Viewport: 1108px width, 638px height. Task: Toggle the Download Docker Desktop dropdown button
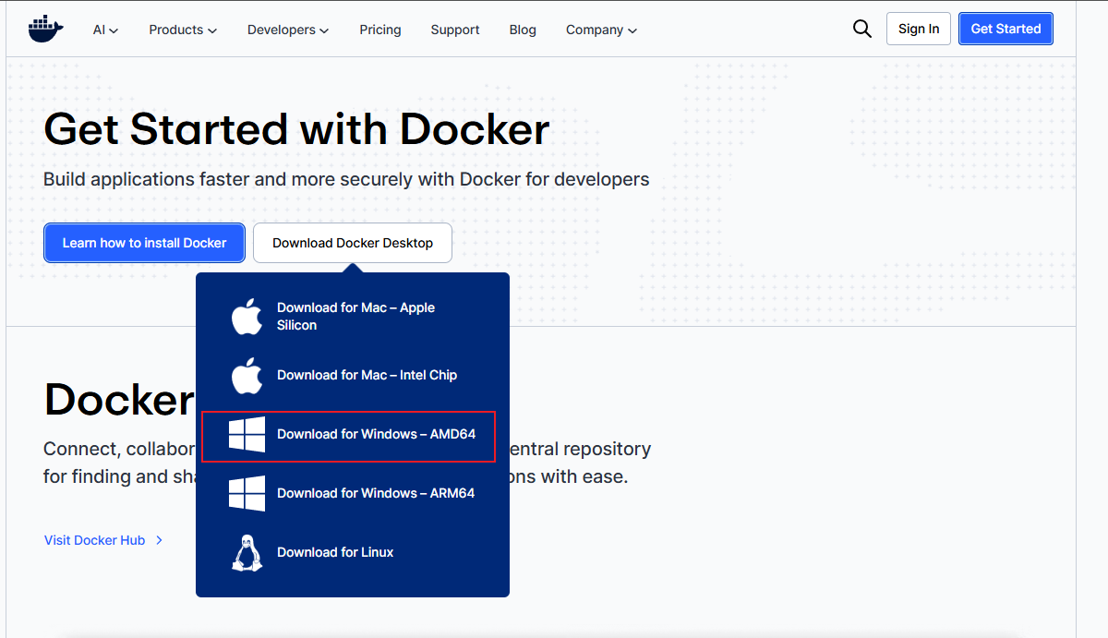pyautogui.click(x=353, y=243)
